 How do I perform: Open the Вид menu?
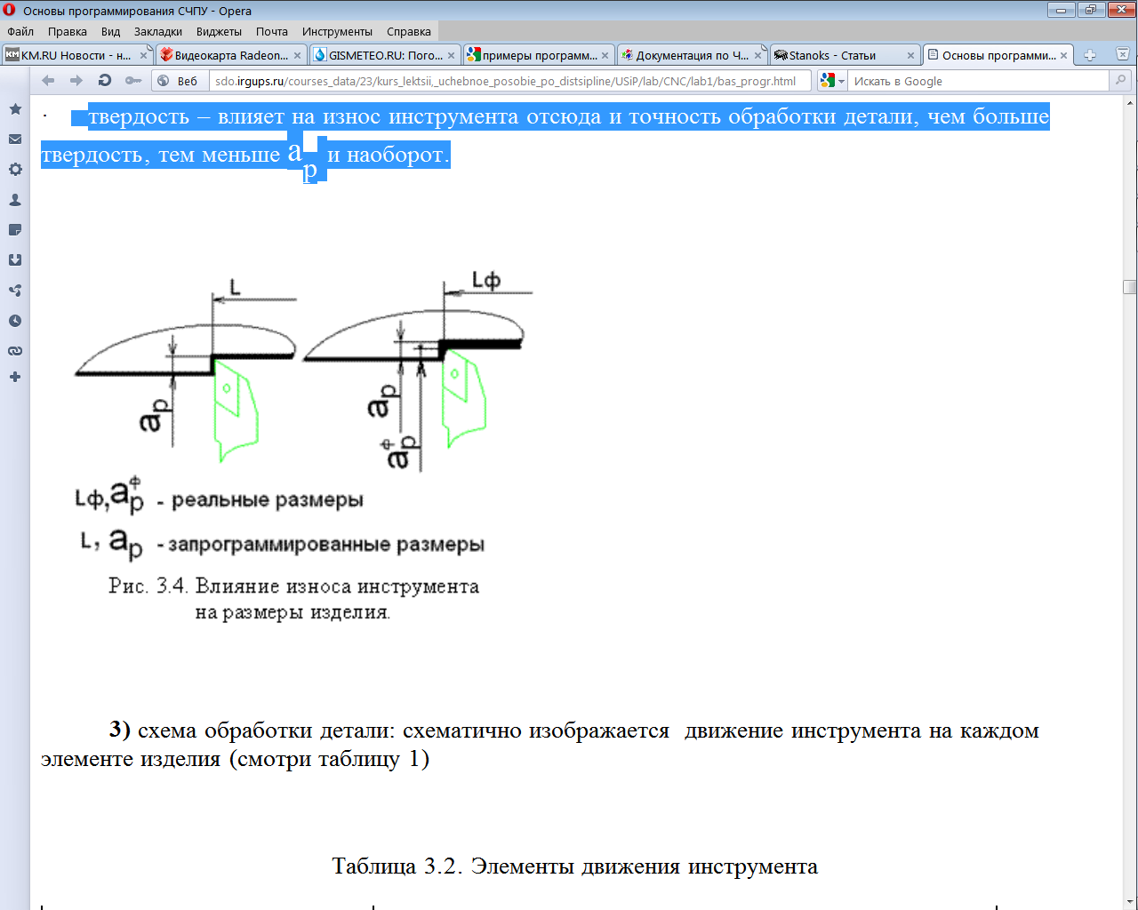tap(110, 31)
